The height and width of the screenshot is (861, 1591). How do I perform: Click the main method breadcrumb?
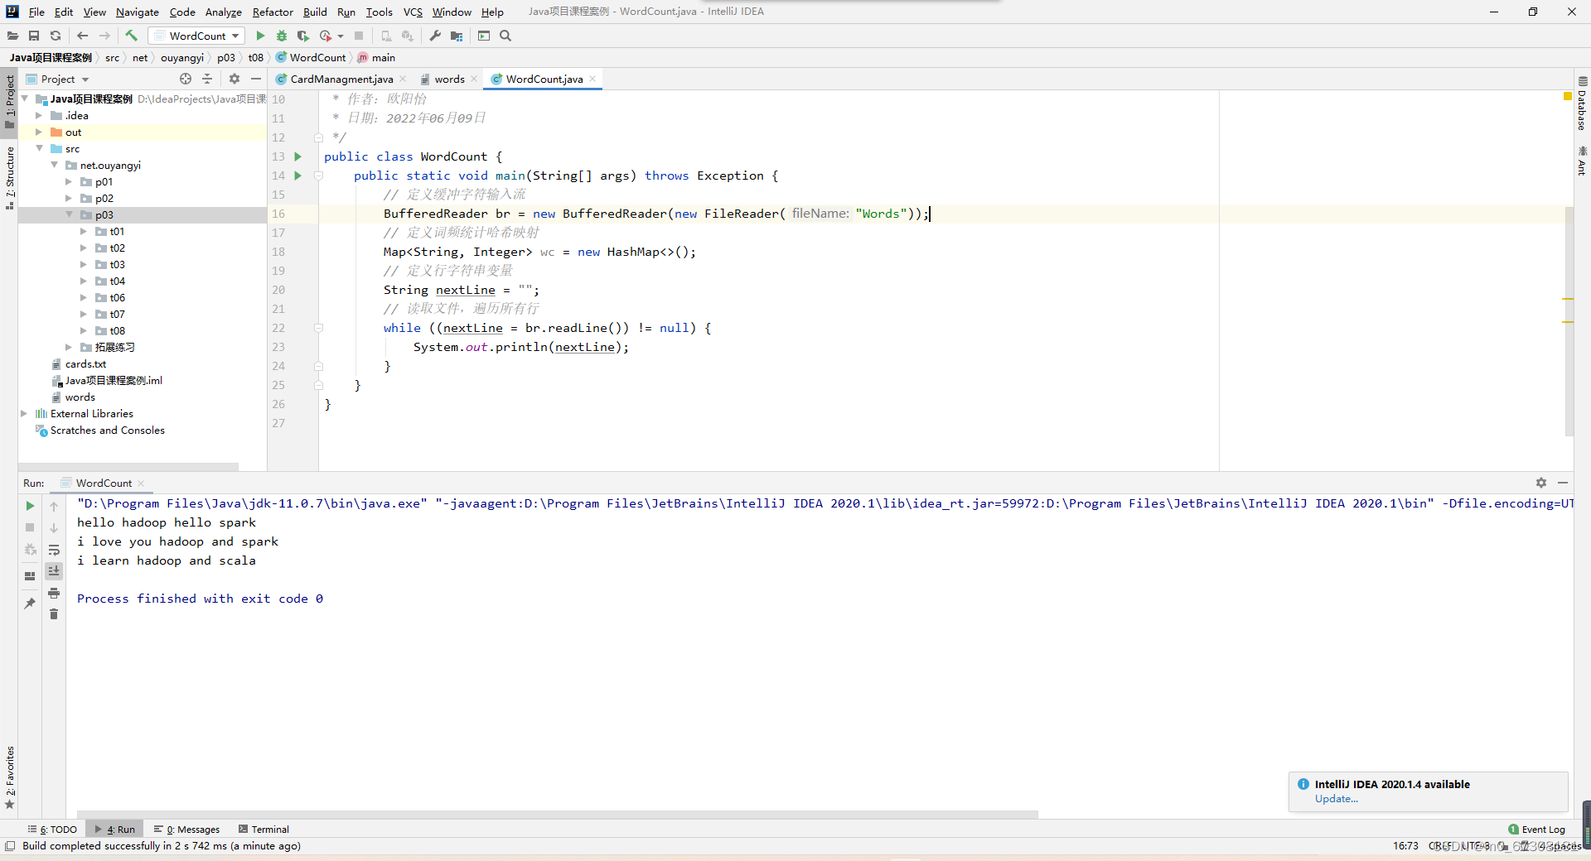pyautogui.click(x=376, y=58)
